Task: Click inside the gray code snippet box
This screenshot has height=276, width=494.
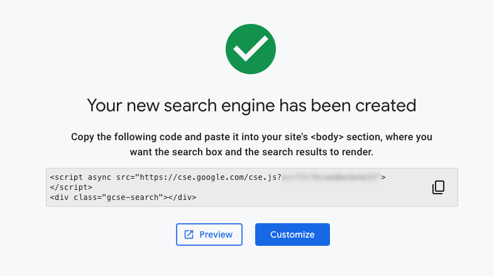Action: pos(252,187)
